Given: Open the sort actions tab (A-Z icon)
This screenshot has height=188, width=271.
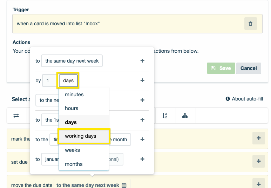Looking at the screenshot, I should coord(165,116).
